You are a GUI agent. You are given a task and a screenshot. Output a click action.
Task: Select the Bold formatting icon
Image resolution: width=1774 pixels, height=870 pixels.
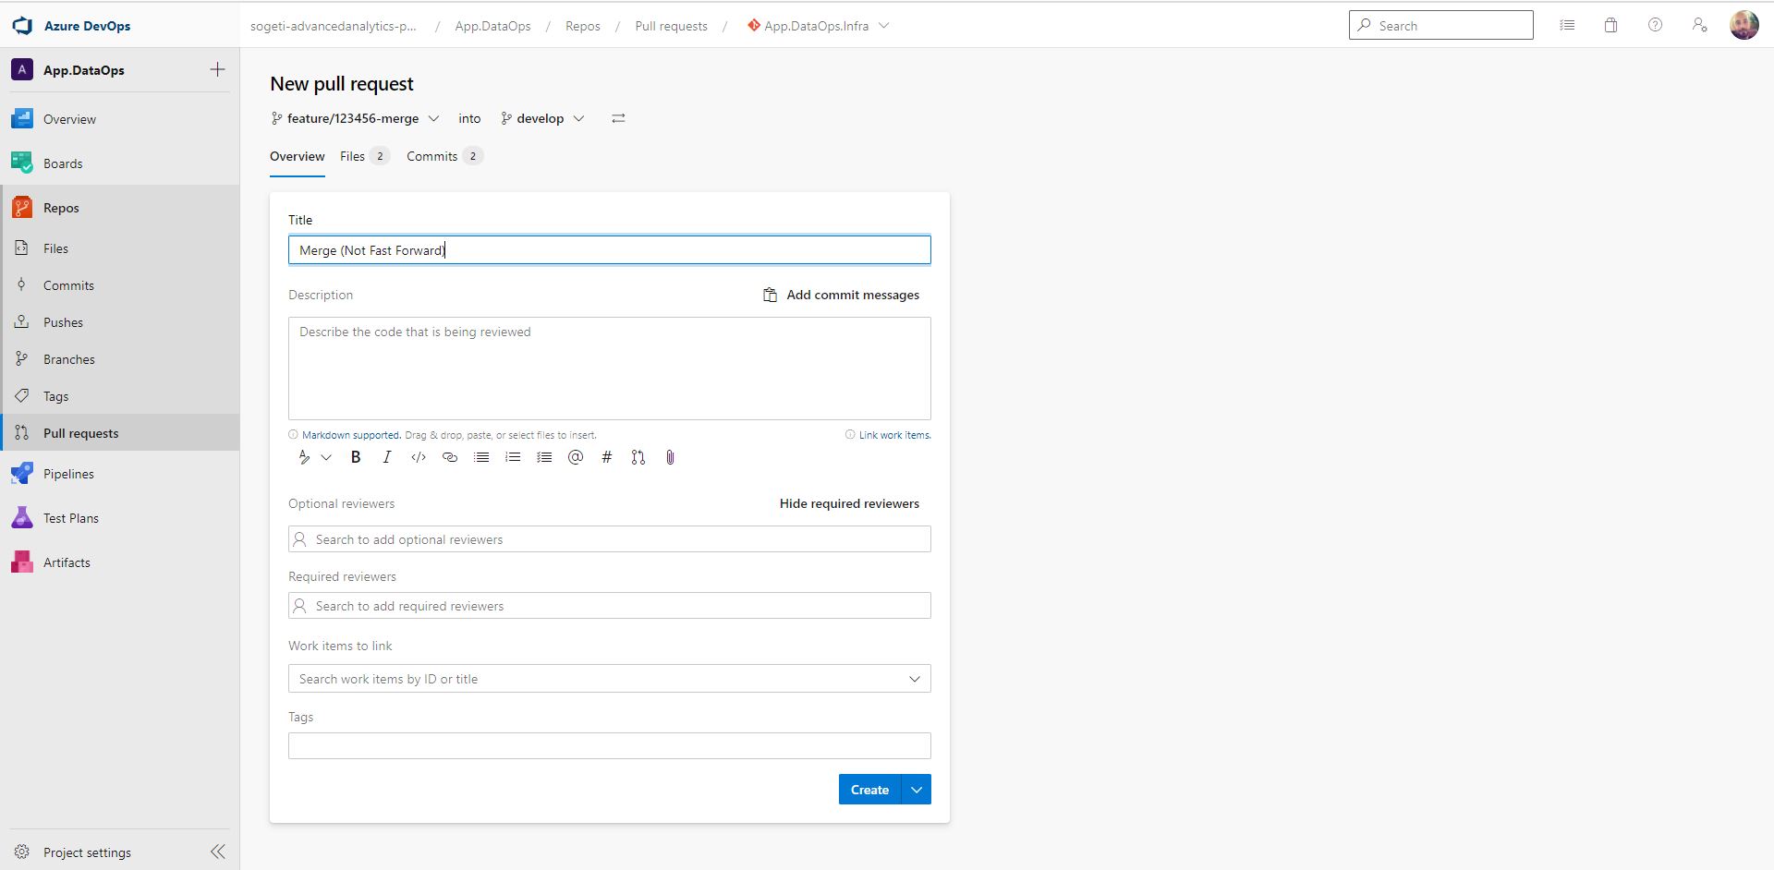[355, 457]
